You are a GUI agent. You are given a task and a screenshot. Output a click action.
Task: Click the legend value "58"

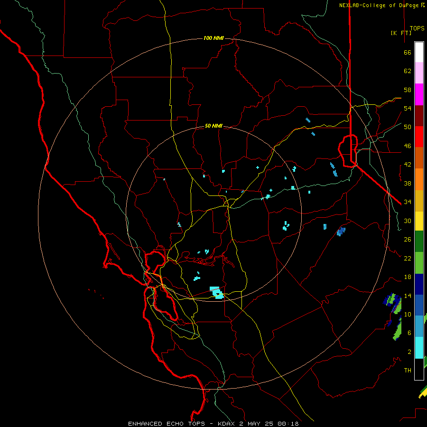click(x=408, y=90)
